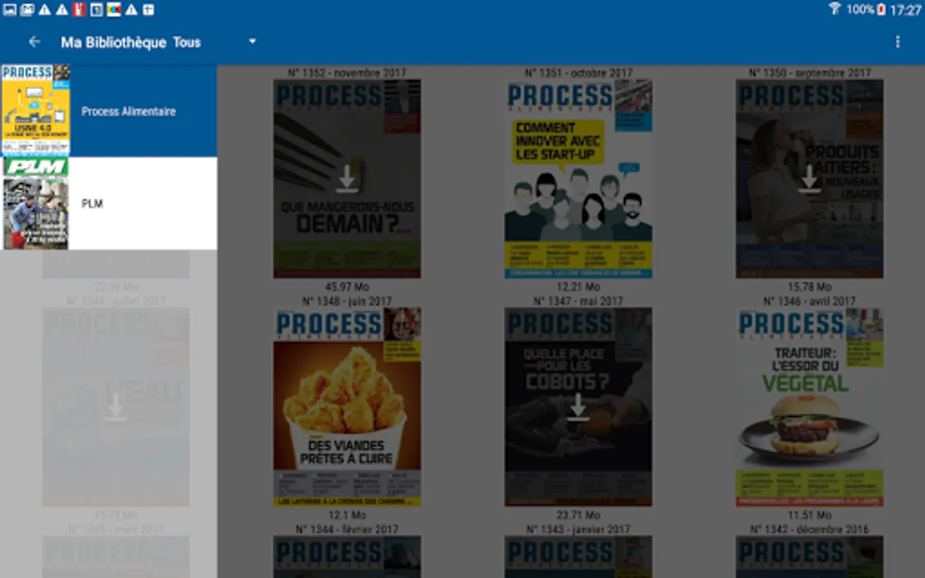Tap the 17:27 clock in status bar

pyautogui.click(x=906, y=10)
